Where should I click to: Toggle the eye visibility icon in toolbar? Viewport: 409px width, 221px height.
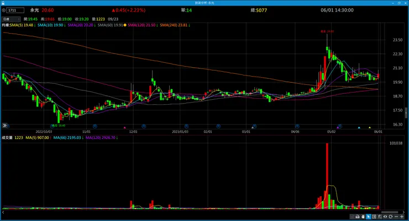click(385, 217)
